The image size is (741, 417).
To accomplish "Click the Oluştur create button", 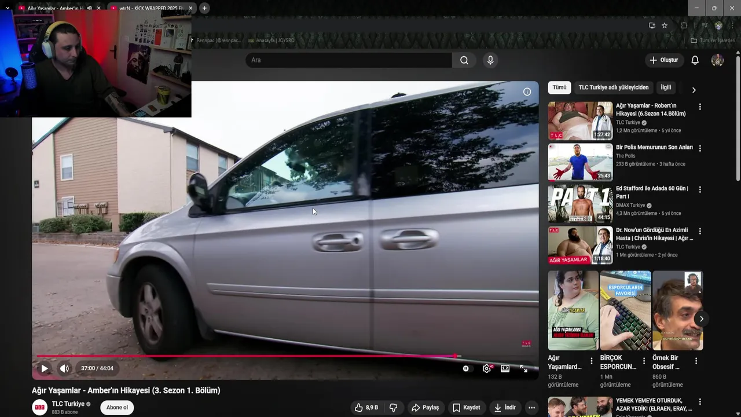I will pyautogui.click(x=663, y=60).
